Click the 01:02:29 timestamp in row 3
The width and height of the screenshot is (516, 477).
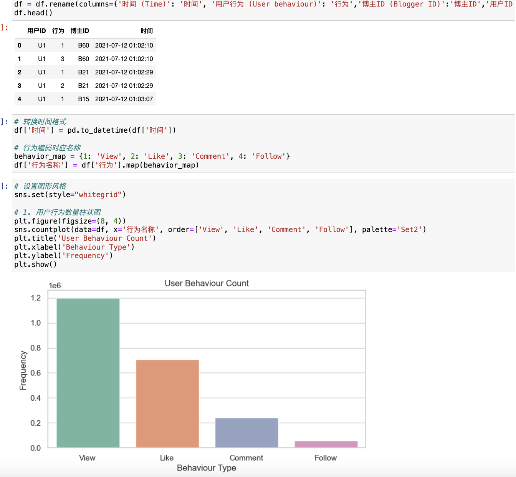click(124, 86)
